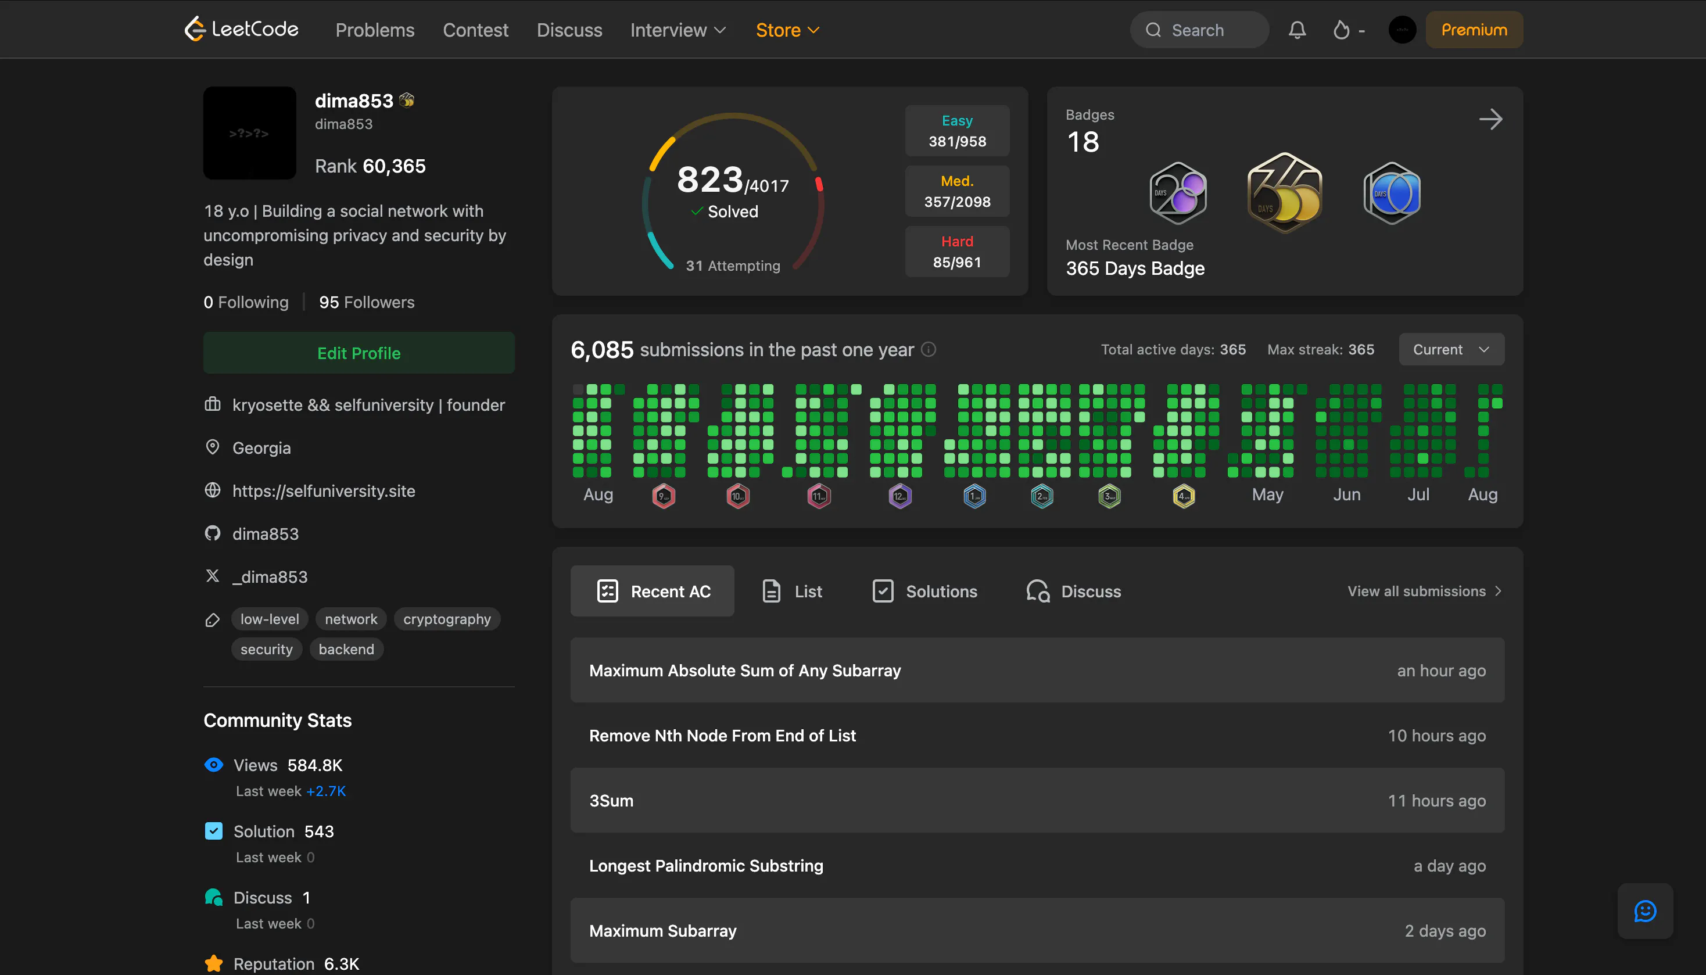Select the Easy difficulty card

[957, 131]
